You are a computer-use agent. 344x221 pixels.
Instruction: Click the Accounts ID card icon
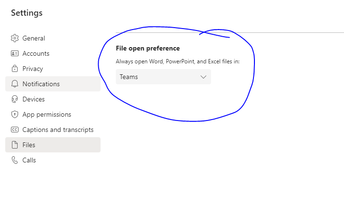[x=15, y=53]
